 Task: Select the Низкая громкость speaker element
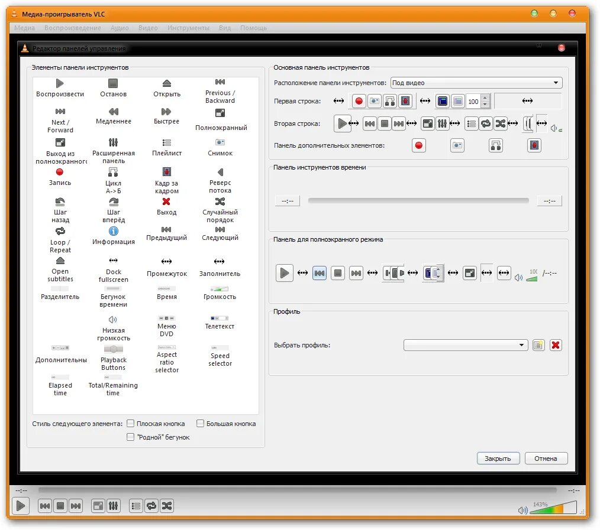pos(113,329)
